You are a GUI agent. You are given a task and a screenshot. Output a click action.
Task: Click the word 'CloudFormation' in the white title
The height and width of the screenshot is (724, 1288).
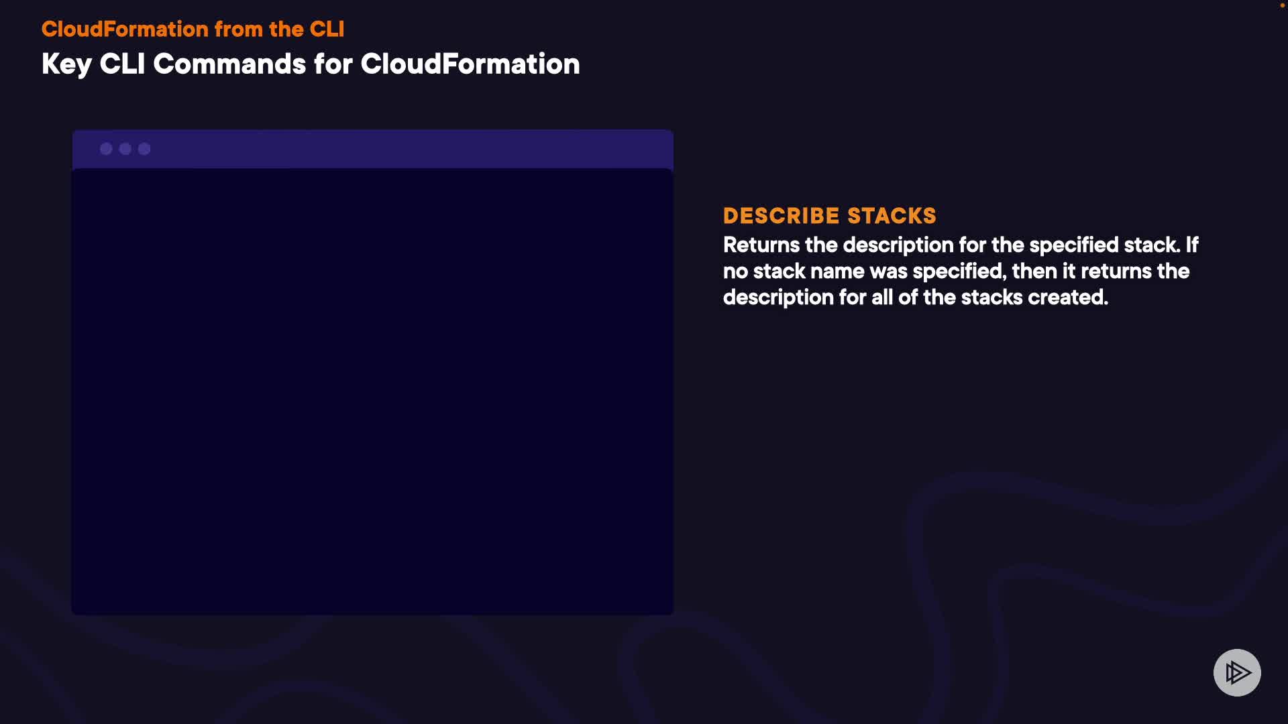[x=470, y=64]
